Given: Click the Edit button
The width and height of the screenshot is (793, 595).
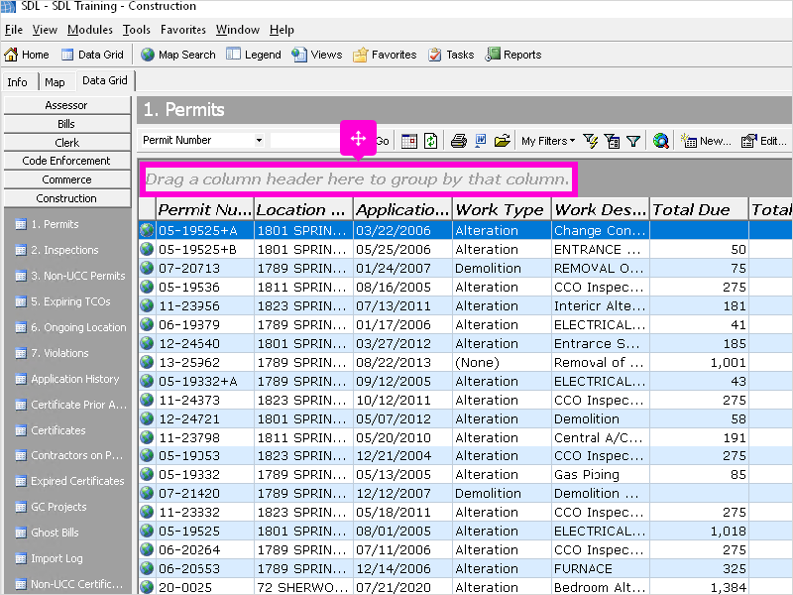Looking at the screenshot, I should (x=764, y=141).
